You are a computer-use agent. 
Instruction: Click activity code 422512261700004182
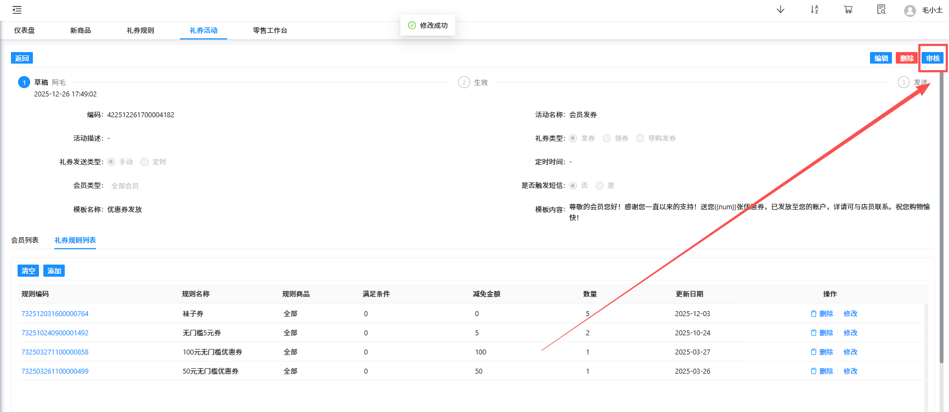(x=140, y=115)
